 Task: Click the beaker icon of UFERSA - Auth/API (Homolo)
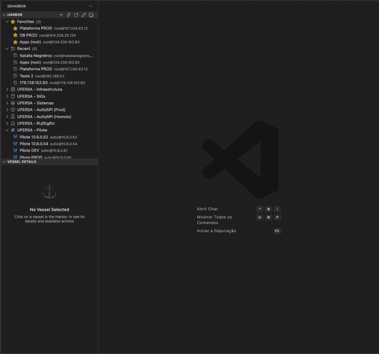(x=13, y=117)
